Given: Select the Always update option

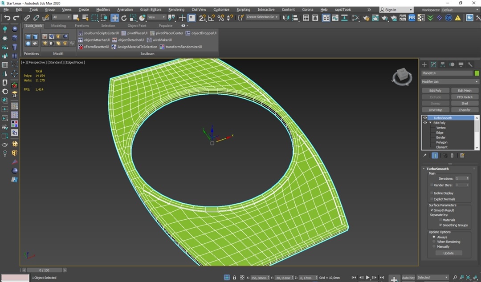Looking at the screenshot, I should click(x=434, y=237).
